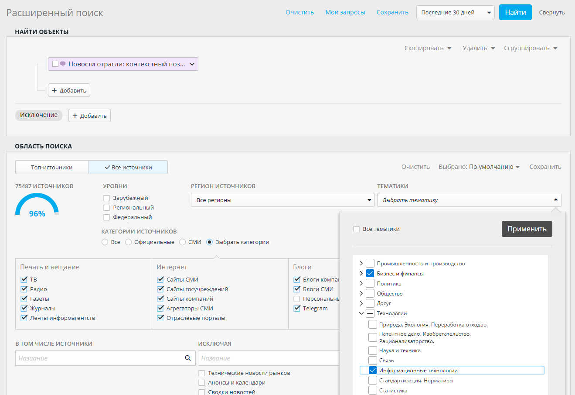Check the Связь subtopic checkbox

tap(373, 360)
